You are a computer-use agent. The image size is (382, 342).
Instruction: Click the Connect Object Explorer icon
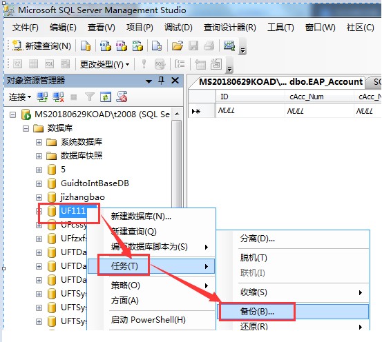click(42, 97)
